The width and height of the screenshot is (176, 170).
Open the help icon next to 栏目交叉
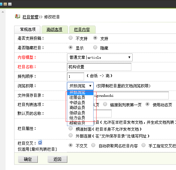40,142
